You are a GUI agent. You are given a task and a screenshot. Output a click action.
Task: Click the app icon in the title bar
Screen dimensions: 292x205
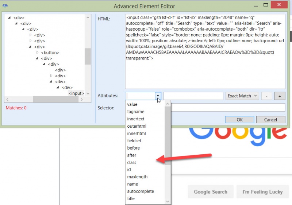point(5,5)
